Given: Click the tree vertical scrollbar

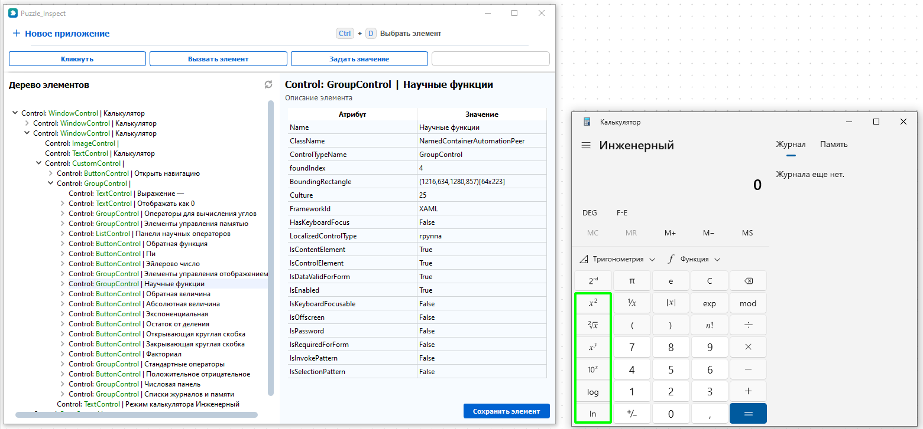Looking at the screenshot, I should pos(271,248).
